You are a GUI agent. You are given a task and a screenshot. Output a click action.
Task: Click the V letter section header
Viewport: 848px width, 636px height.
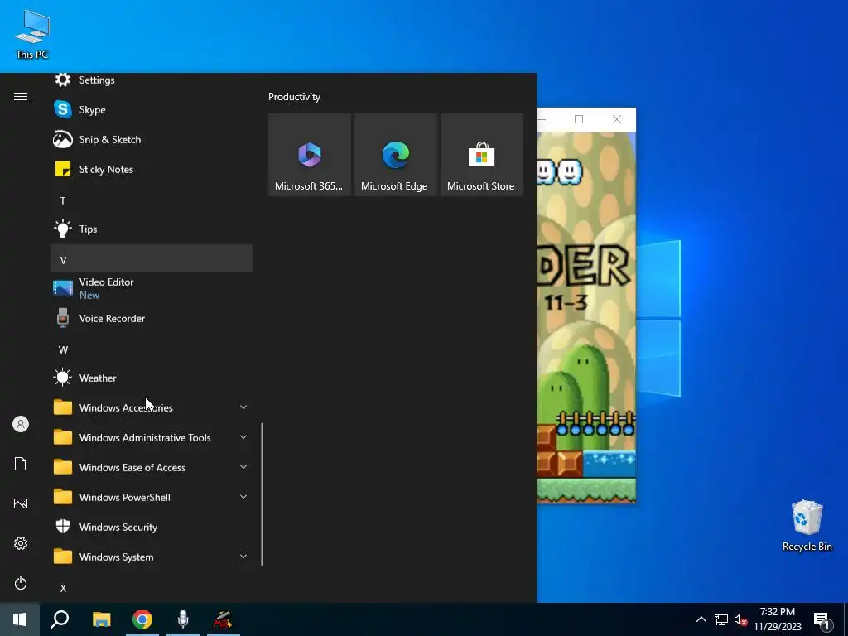click(152, 258)
